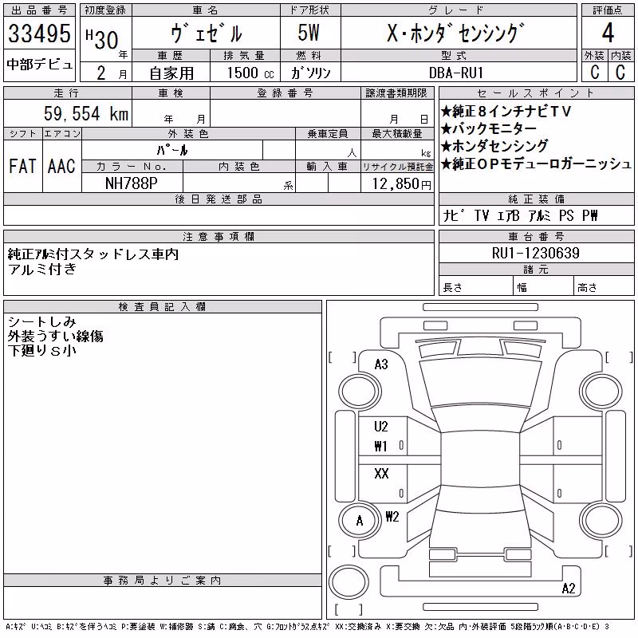Click registration year H30
Viewport: 638px width, 638px height.
coord(102,39)
